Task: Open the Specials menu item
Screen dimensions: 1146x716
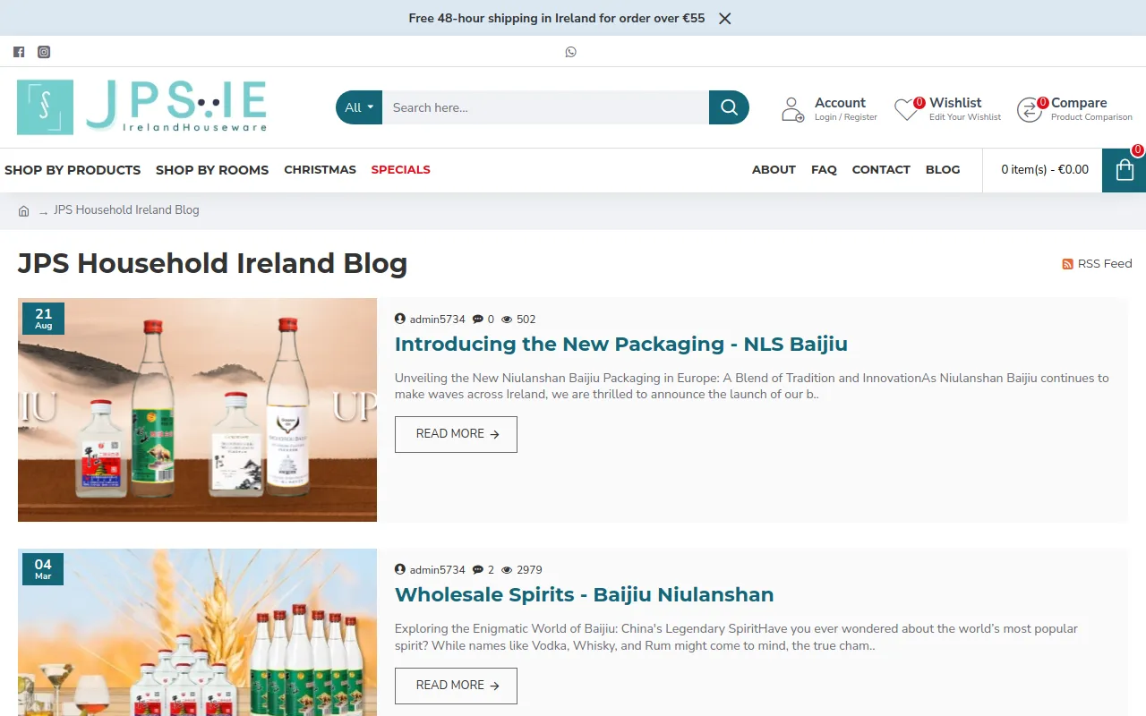Action: point(400,170)
